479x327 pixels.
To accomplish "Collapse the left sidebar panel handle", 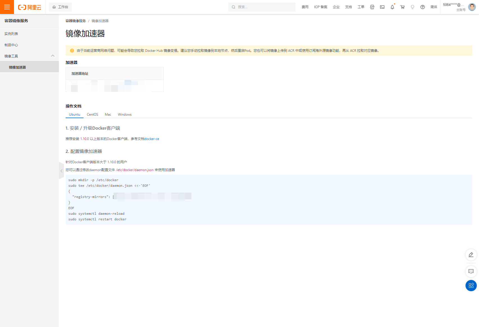I will coord(61,170).
